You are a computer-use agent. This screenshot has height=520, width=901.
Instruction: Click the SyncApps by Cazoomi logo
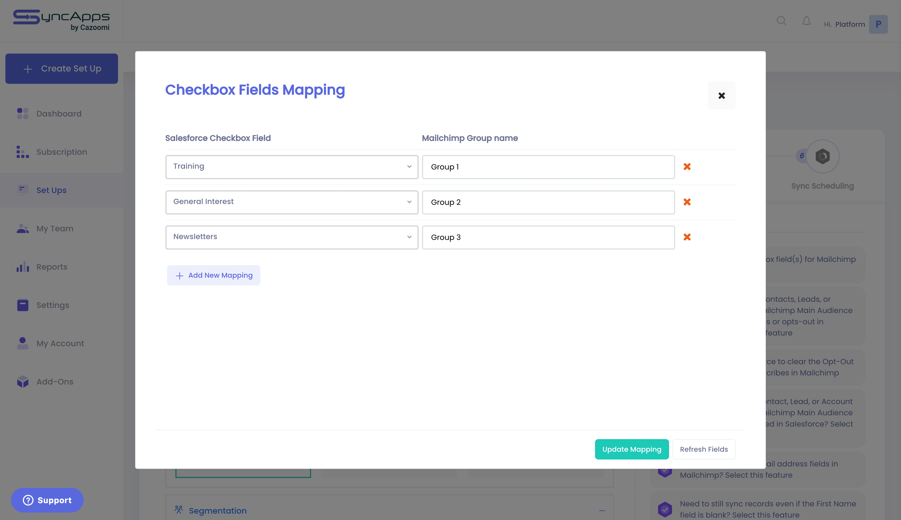[61, 21]
